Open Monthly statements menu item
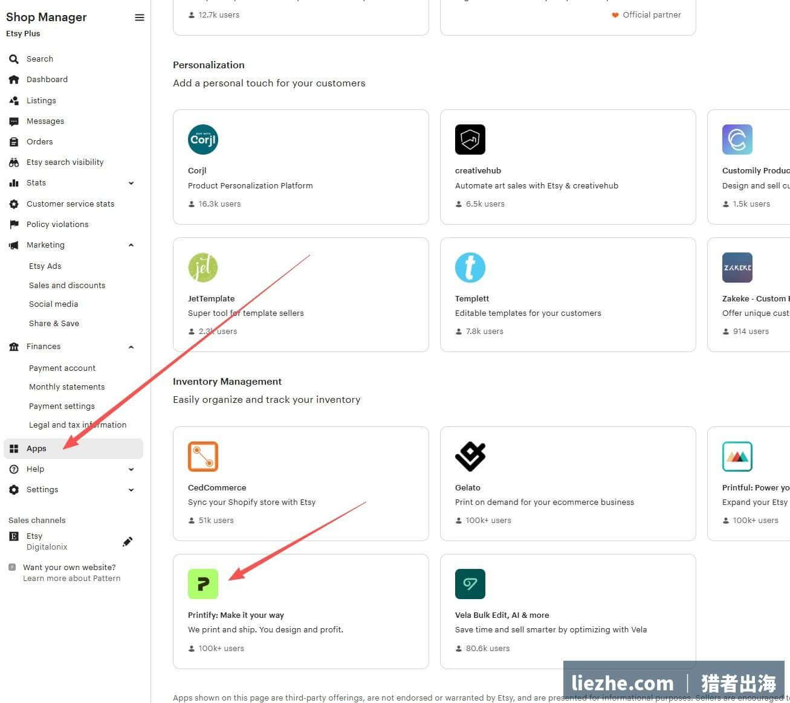 67,387
